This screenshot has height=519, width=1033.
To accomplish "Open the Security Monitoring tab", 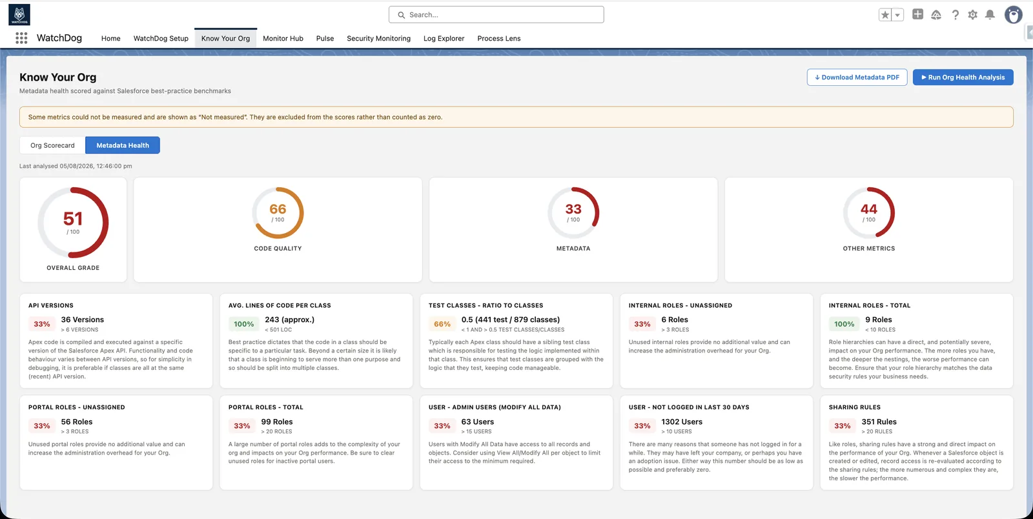I will pyautogui.click(x=378, y=38).
